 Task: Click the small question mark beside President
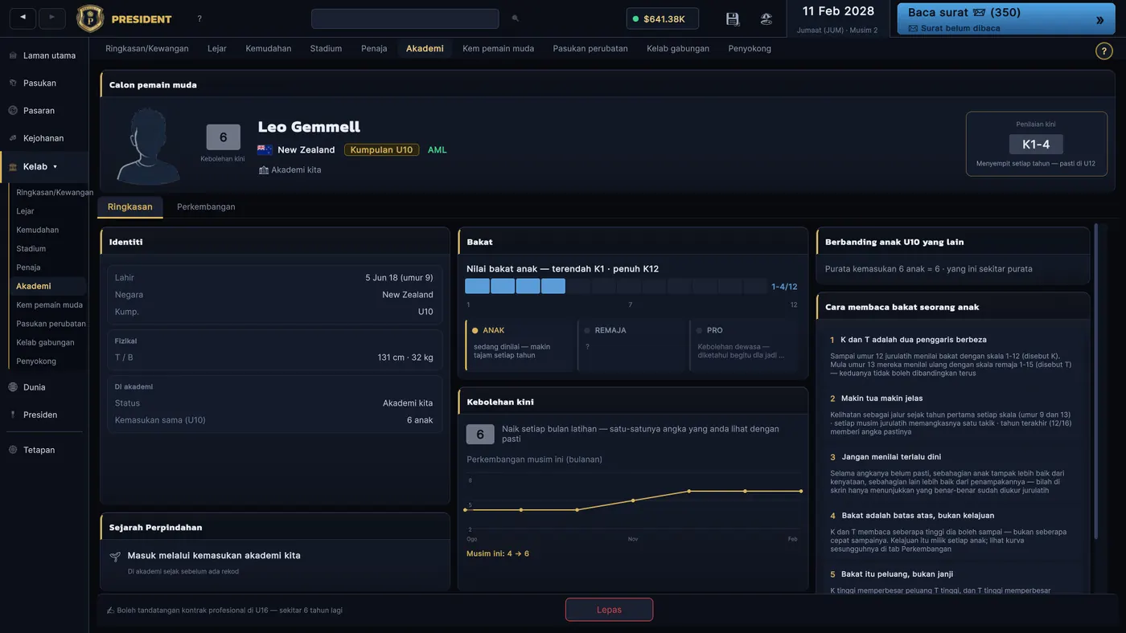(x=199, y=18)
